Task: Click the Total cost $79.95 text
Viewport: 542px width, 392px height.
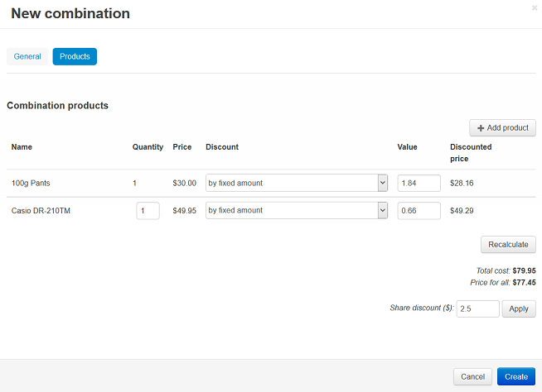Action: [506, 271]
